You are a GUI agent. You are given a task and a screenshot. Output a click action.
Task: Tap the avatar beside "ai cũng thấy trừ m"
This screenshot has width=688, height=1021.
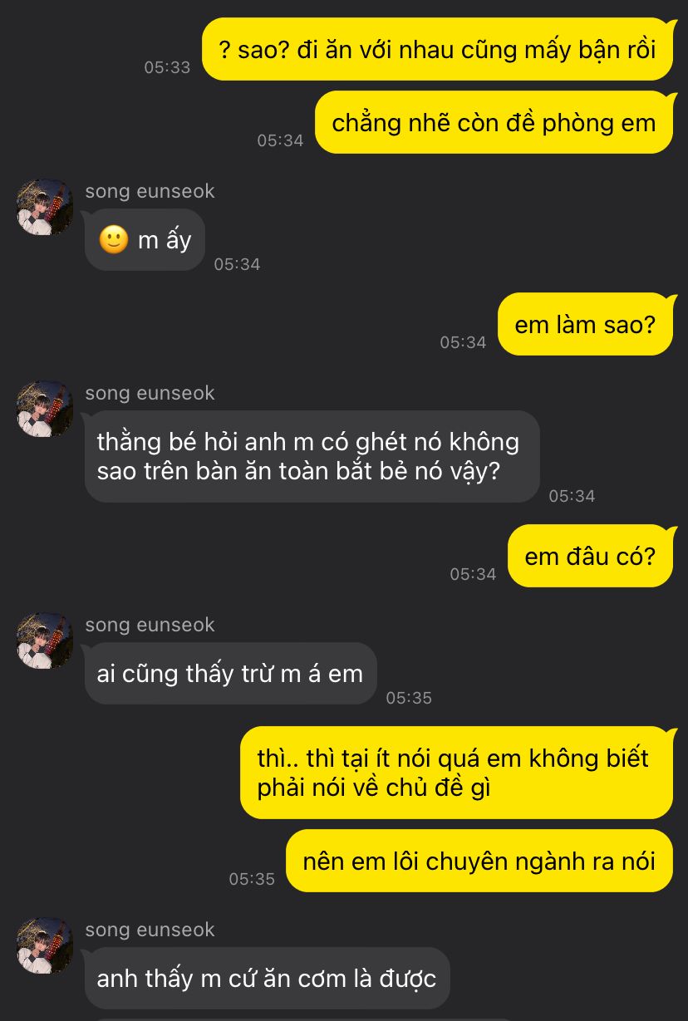(x=45, y=641)
